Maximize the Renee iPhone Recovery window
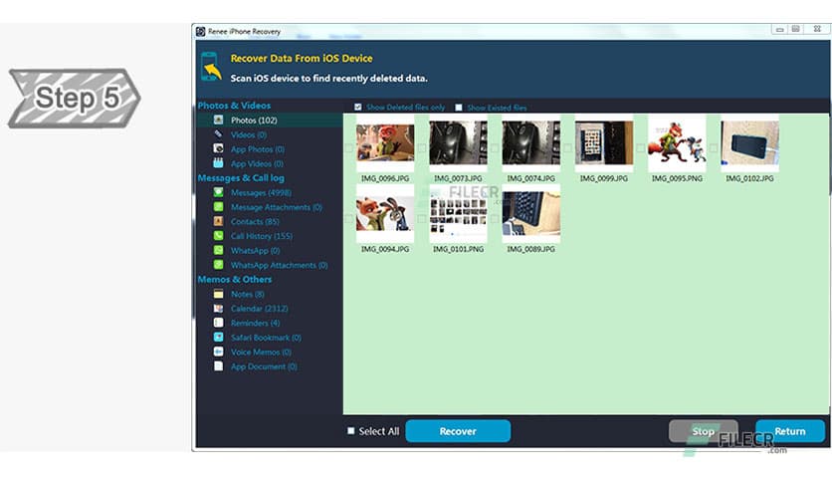The width and height of the screenshot is (832, 482). 796,30
